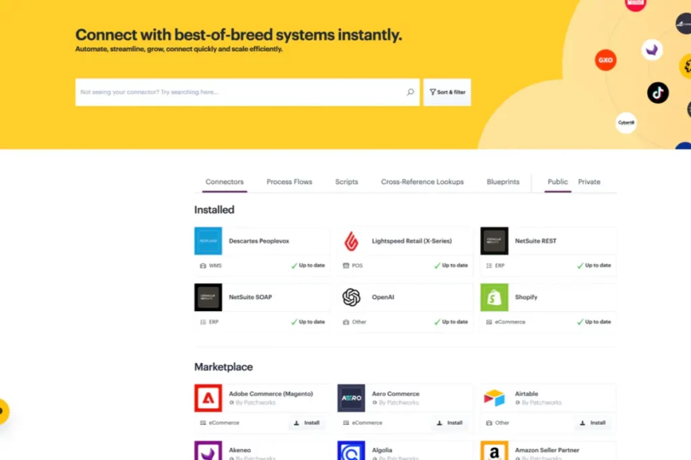Install the Airtable connector
The image size is (691, 460).
pyautogui.click(x=593, y=423)
